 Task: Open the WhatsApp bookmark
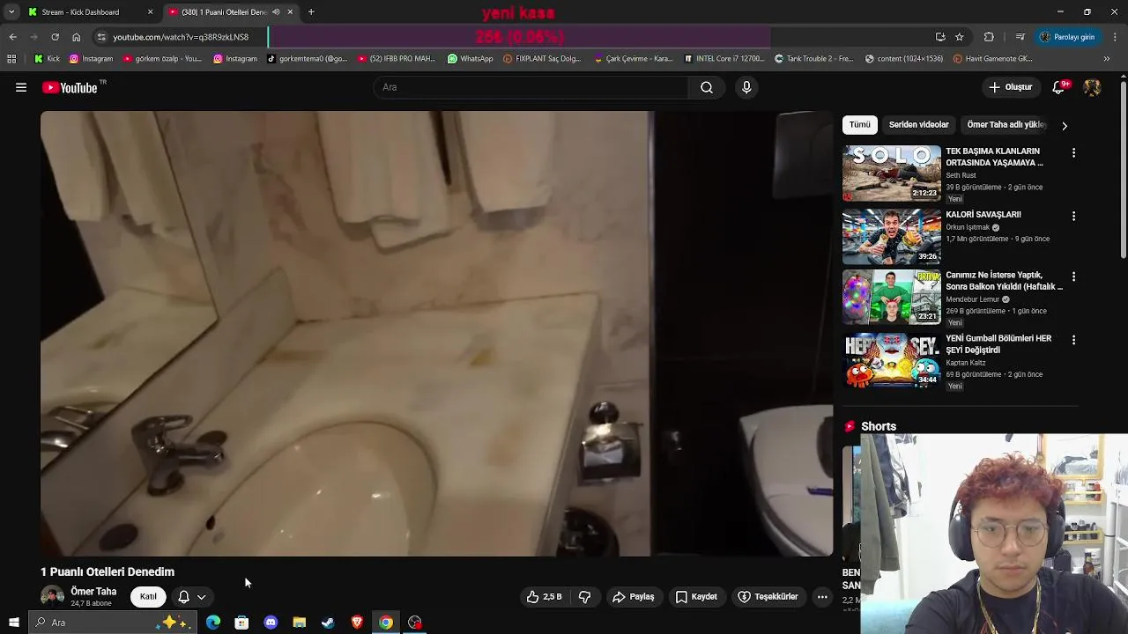point(470,59)
